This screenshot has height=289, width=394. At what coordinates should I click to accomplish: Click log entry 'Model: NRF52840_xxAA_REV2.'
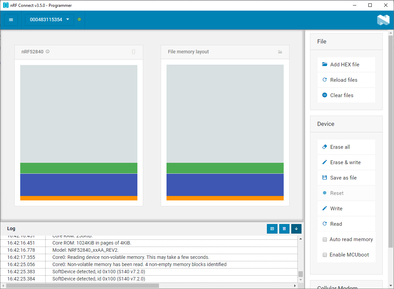[x=85, y=250]
